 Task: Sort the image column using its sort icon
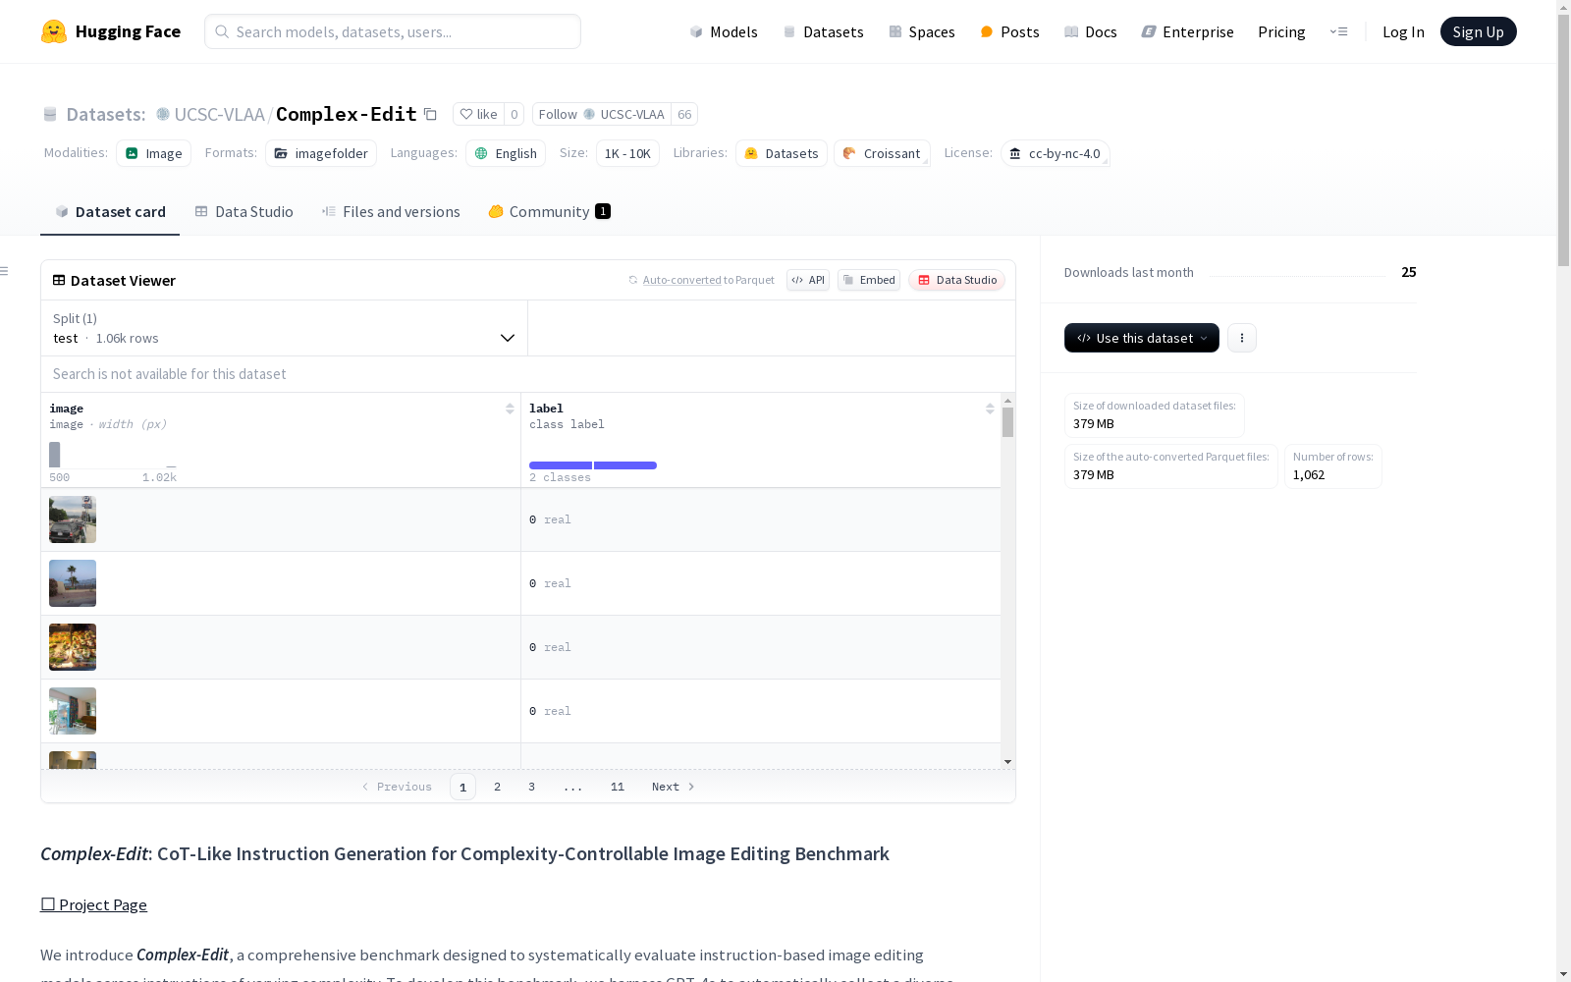(510, 409)
